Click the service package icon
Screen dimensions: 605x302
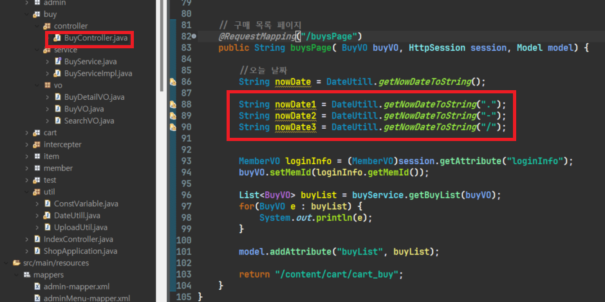pyautogui.click(x=47, y=50)
